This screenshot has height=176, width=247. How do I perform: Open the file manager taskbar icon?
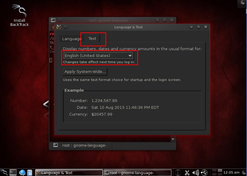point(30,172)
